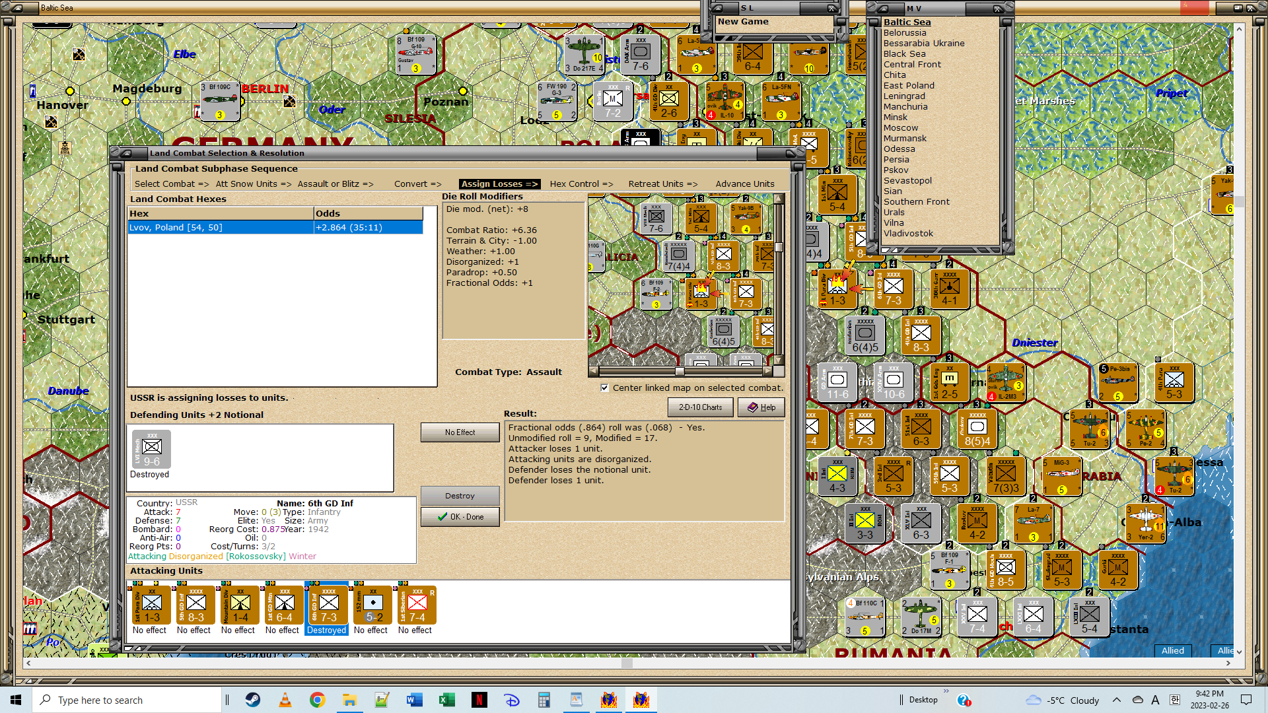
Task: Open the notifications center
Action: pyautogui.click(x=1246, y=700)
